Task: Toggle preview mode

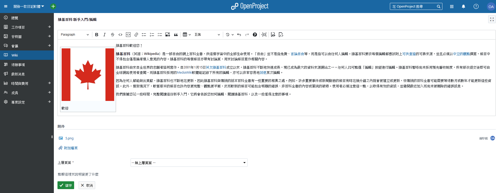Action: (x=273, y=35)
